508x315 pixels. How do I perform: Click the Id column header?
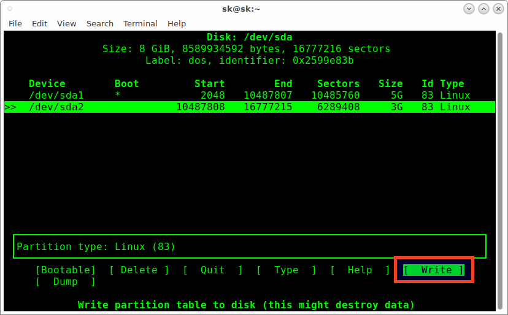coord(428,83)
